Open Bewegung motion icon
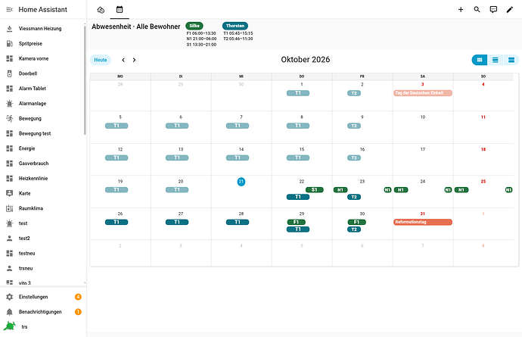 tap(10, 118)
